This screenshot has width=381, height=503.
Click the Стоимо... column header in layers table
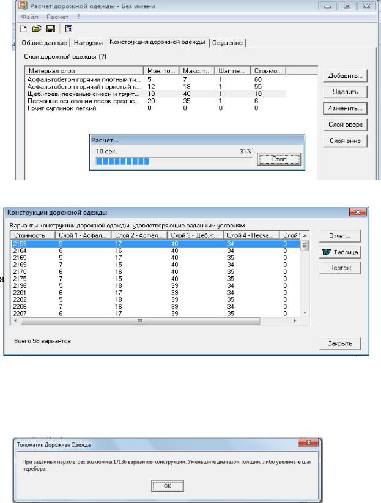coord(268,70)
